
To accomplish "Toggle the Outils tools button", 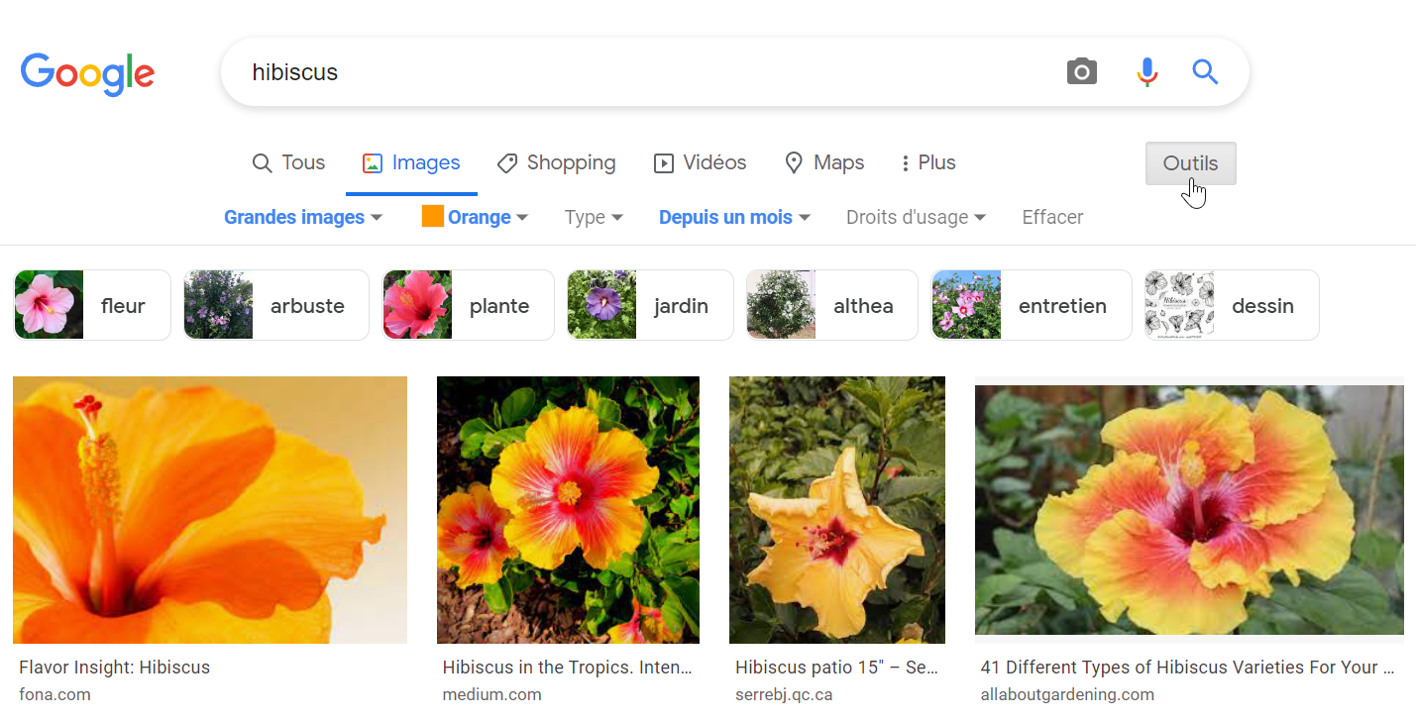I will tap(1190, 163).
